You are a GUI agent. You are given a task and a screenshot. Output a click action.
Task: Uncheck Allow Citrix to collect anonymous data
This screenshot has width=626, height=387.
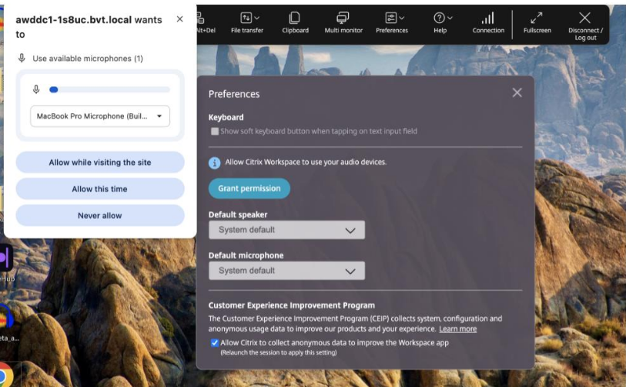[x=215, y=342]
